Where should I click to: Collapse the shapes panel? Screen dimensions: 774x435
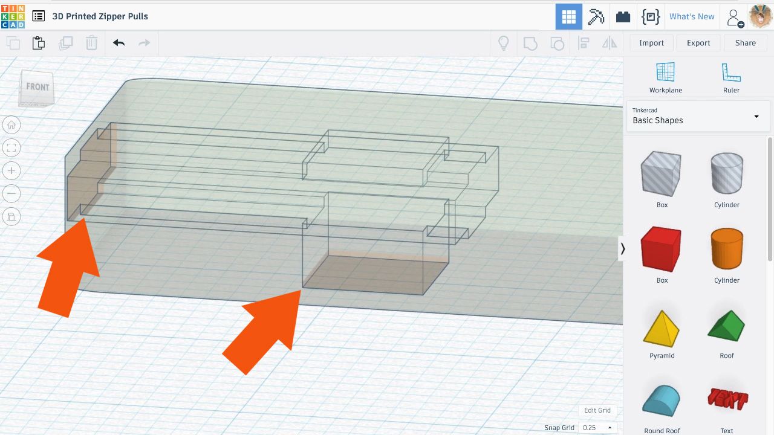point(622,248)
